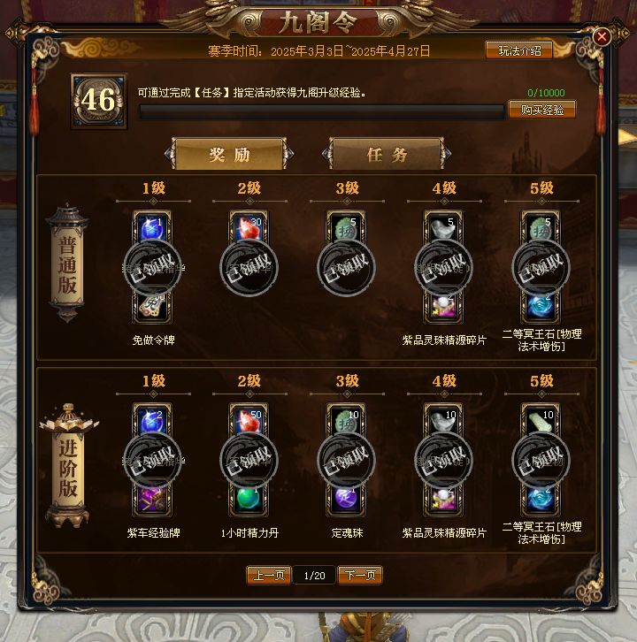Go back with 上一页 button
The image size is (637, 642).
[269, 576]
